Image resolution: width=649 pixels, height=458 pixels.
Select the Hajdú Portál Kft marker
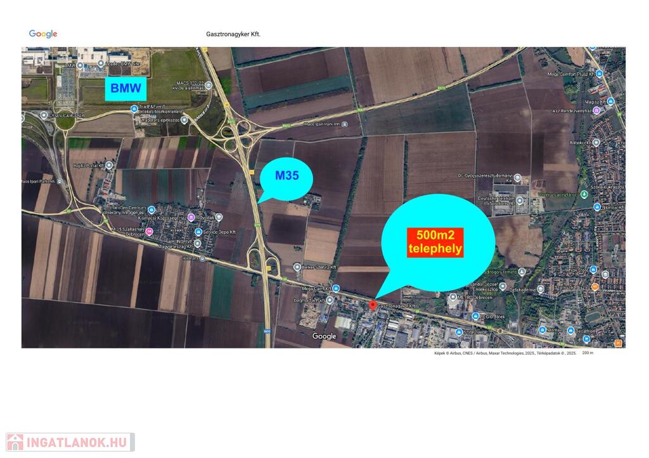[109, 165]
